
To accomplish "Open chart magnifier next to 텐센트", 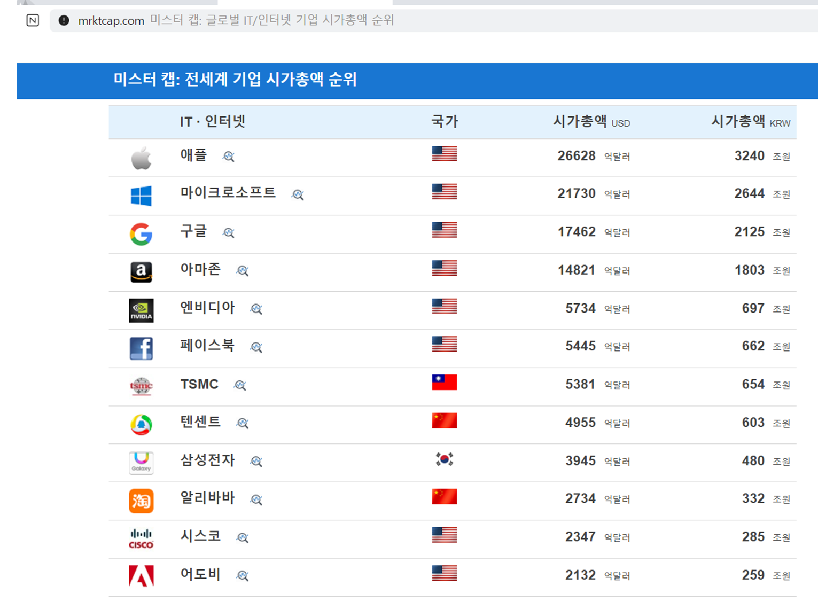I will tap(243, 424).
